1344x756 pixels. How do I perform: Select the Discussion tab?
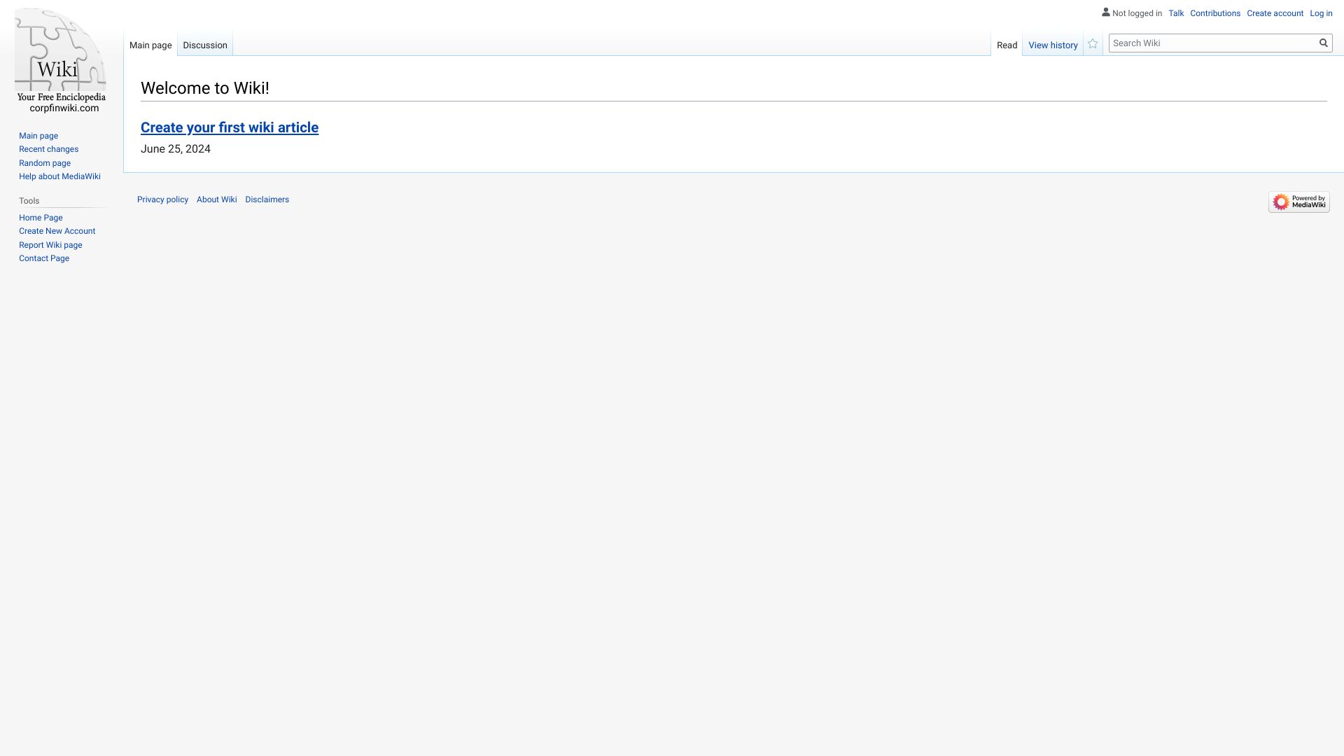pyautogui.click(x=204, y=44)
